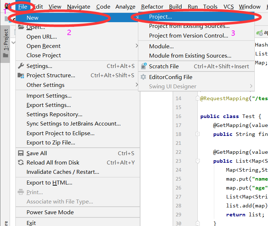Select Sync Settings to JetBrains Account...

(x=78, y=124)
